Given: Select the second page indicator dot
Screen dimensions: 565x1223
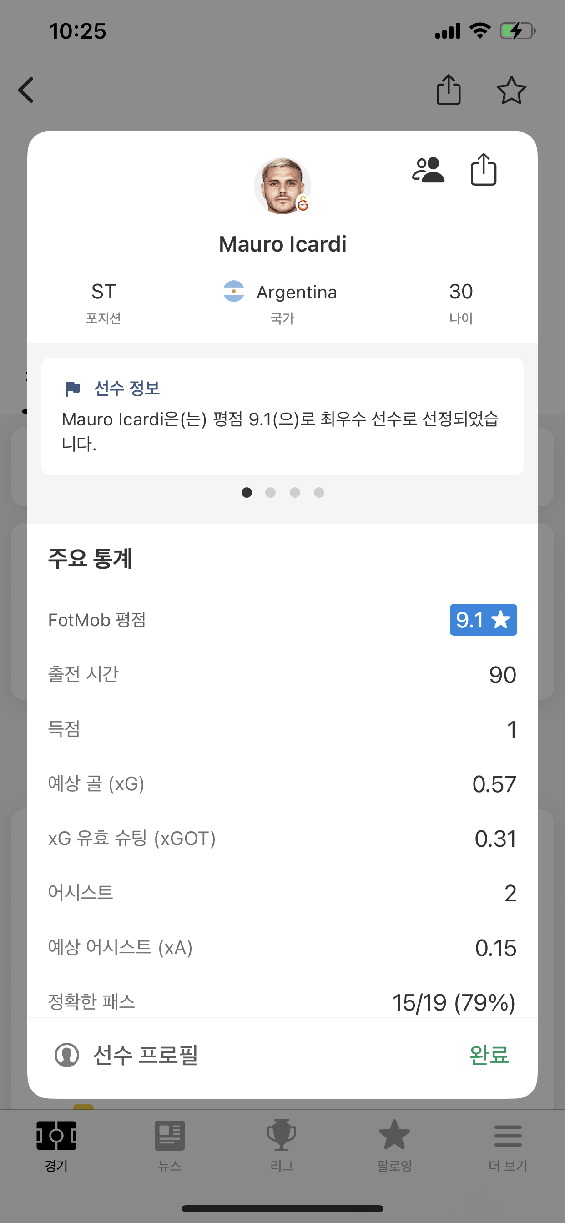Looking at the screenshot, I should click(271, 492).
